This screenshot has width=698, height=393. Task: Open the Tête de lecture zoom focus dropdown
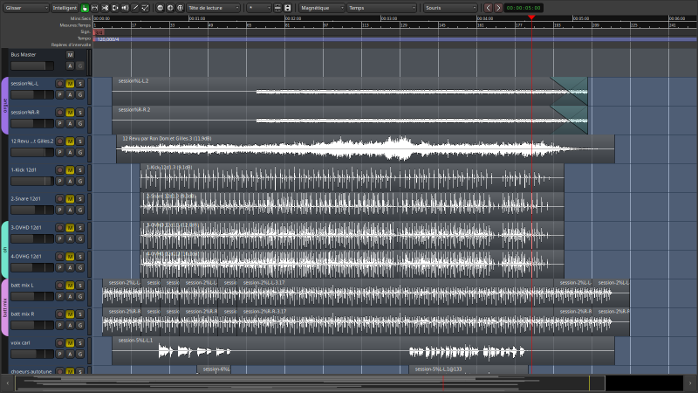[x=213, y=8]
